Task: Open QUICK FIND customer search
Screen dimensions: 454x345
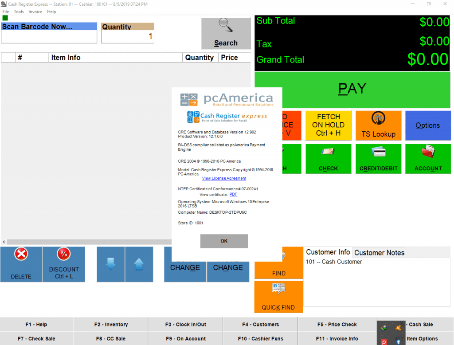Action: click(278, 297)
